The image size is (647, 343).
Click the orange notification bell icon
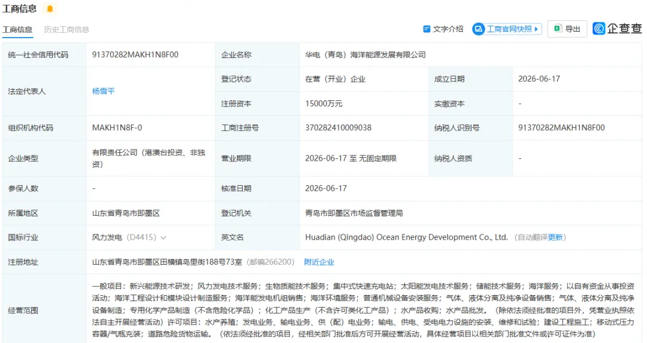tap(50, 8)
